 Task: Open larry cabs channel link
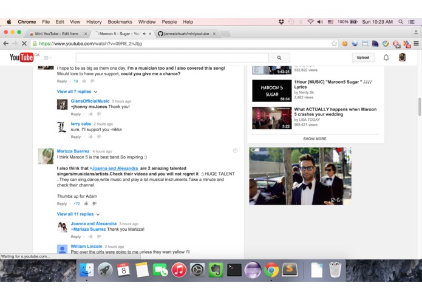[81, 124]
